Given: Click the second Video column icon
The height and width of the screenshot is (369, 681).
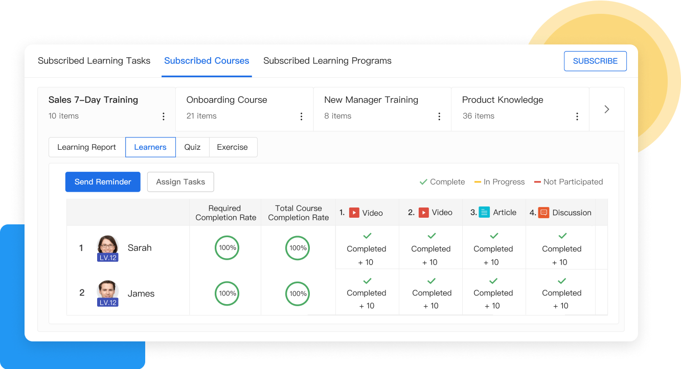Looking at the screenshot, I should [424, 213].
